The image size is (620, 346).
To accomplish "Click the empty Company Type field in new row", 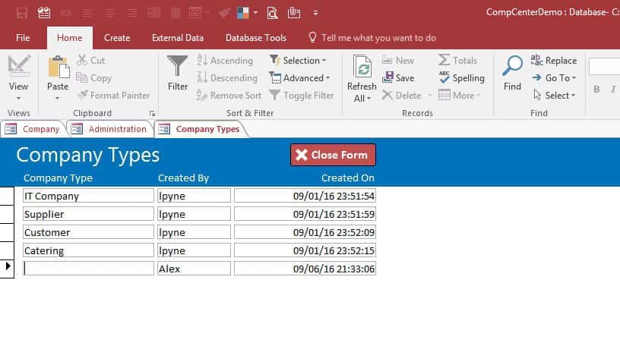I will [88, 269].
